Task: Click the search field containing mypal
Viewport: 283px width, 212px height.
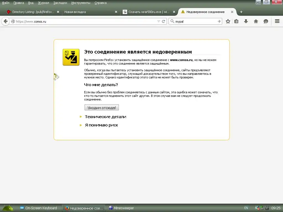Action: pos(196,21)
